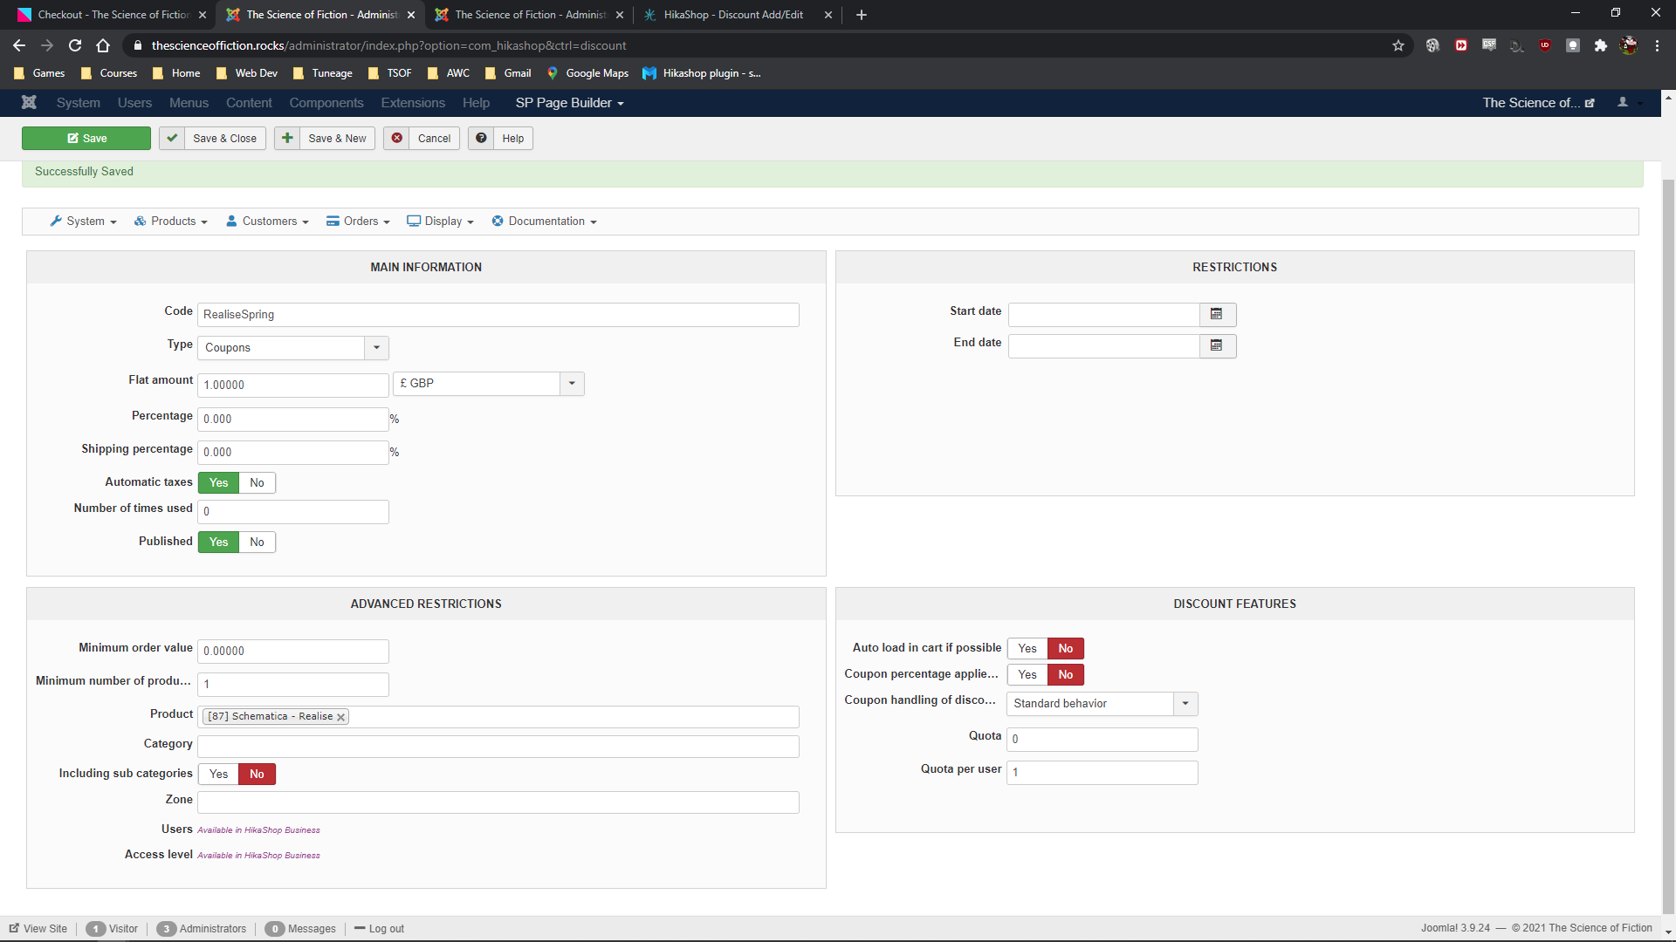Screen dimensions: 1676x942
Task: Open the Products menu
Action: pos(171,222)
